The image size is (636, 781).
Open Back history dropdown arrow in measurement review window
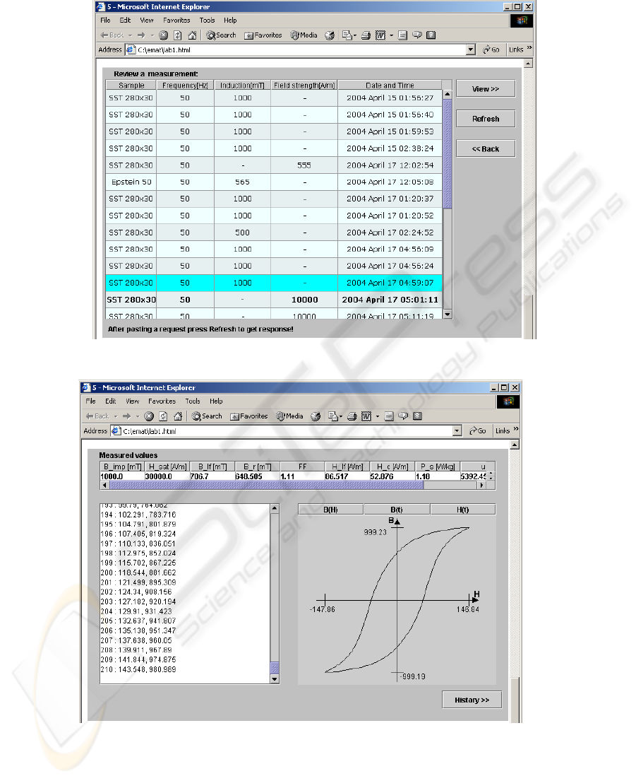[131, 35]
